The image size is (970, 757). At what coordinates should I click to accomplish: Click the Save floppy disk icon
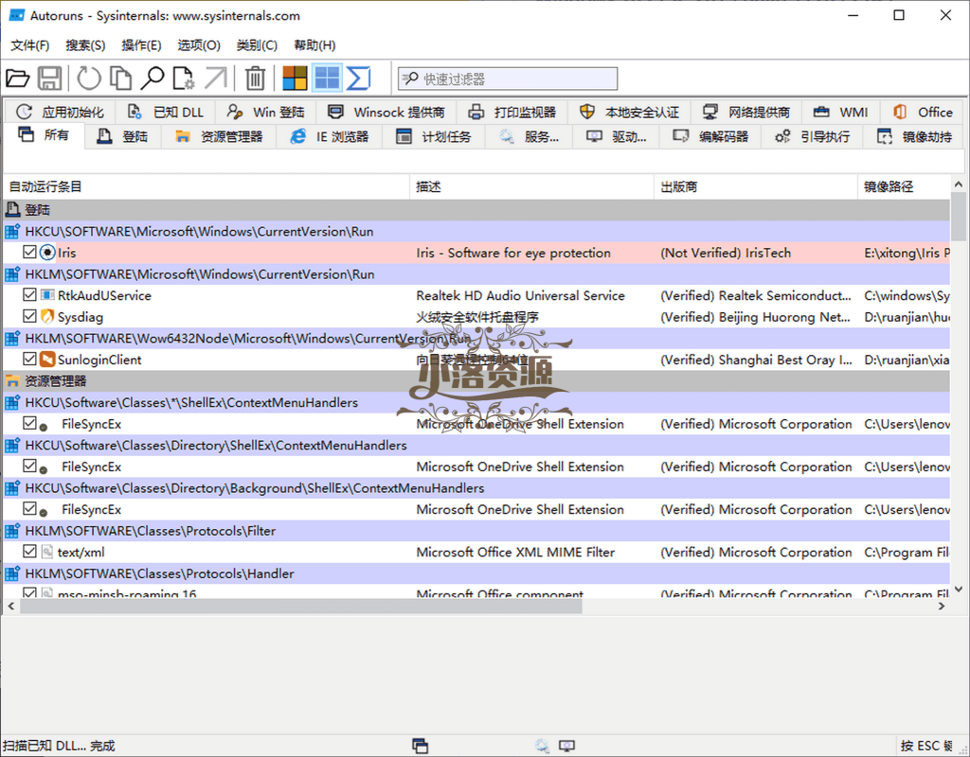pyautogui.click(x=49, y=79)
